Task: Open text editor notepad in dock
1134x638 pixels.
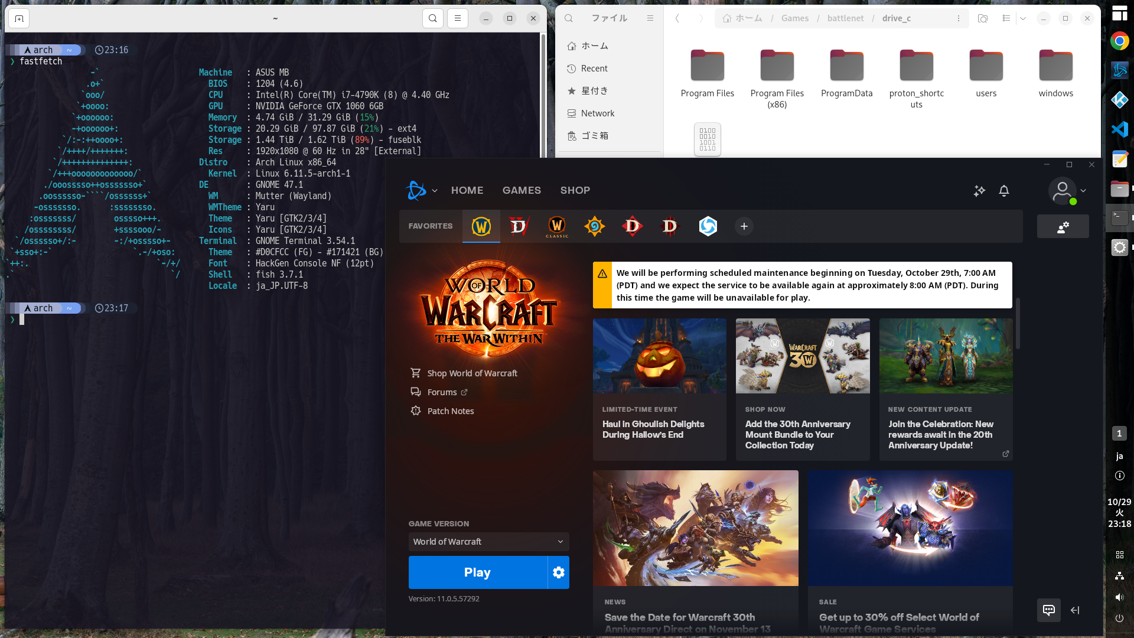Action: [x=1120, y=159]
